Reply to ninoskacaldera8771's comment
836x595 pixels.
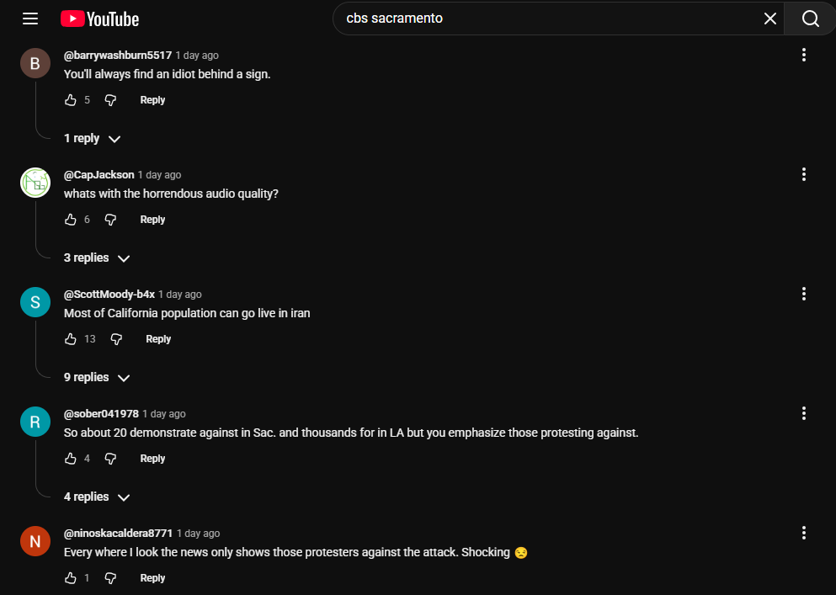(152, 578)
